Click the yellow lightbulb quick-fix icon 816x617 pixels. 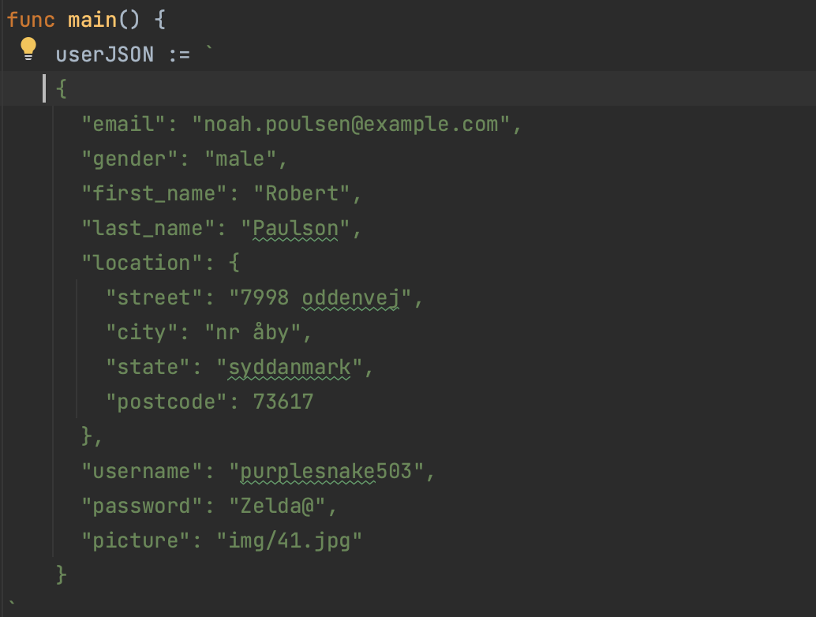coord(28,49)
